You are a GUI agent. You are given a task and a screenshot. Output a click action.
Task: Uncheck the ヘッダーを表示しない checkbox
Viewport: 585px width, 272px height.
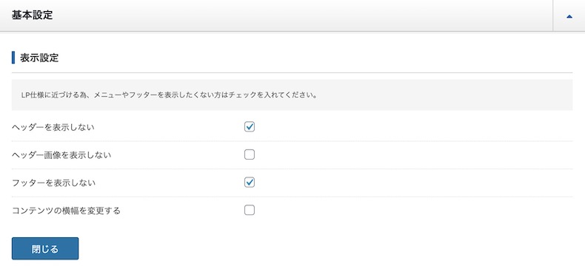pyautogui.click(x=250, y=126)
